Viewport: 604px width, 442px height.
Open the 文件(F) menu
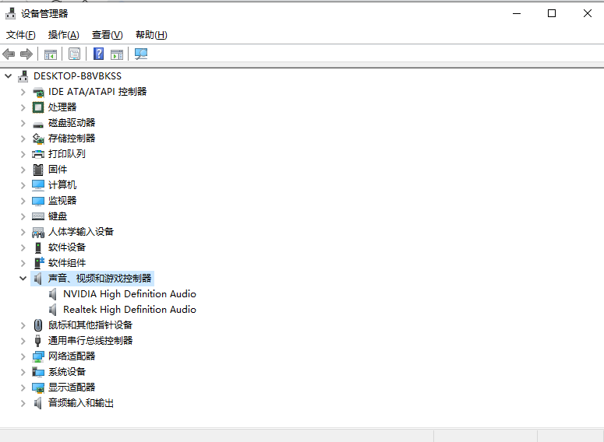tap(21, 35)
